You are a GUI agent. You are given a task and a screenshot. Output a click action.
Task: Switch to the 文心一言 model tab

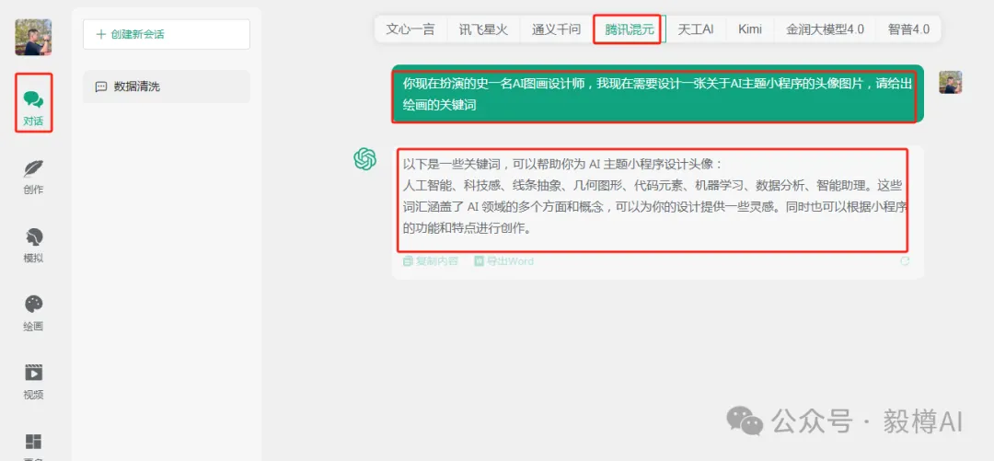(x=410, y=29)
